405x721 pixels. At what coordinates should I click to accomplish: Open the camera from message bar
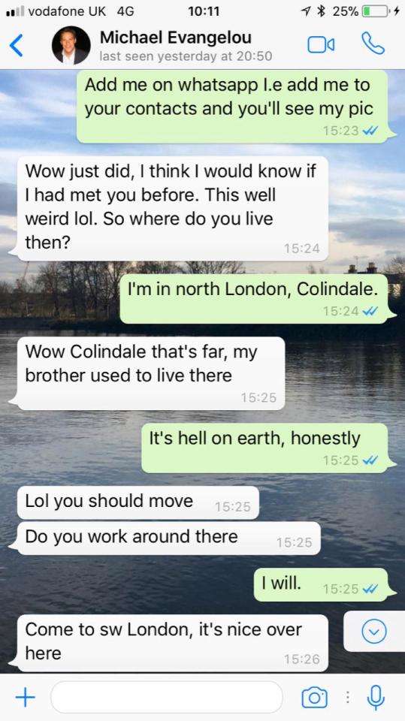coord(314,698)
